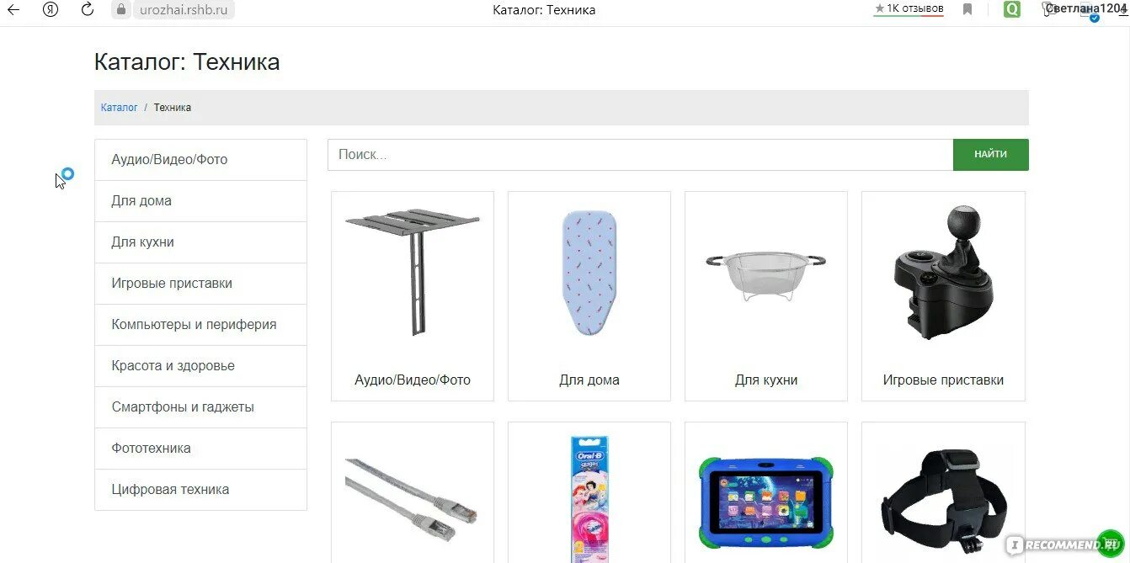Open the Для дома ironing board tile
This screenshot has width=1130, height=563.
[589, 296]
